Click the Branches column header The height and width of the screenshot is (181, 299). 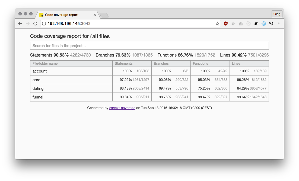tap(171, 64)
